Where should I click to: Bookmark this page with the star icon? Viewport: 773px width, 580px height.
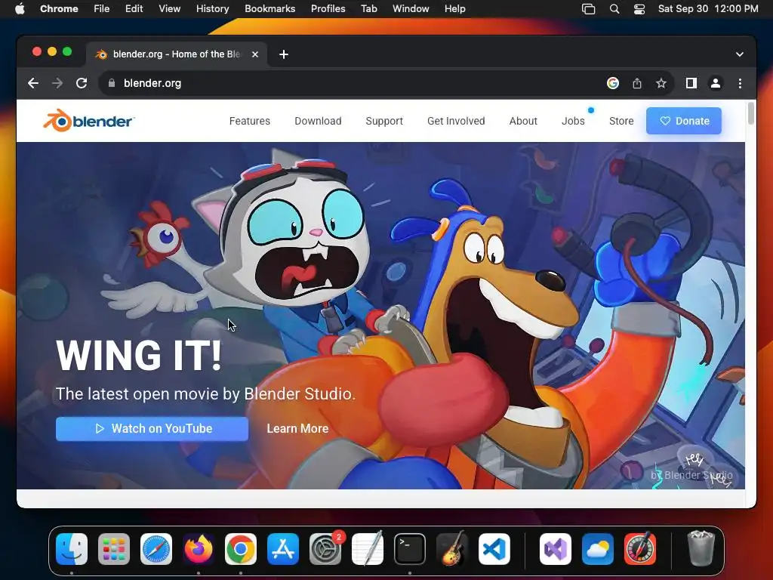pyautogui.click(x=661, y=83)
